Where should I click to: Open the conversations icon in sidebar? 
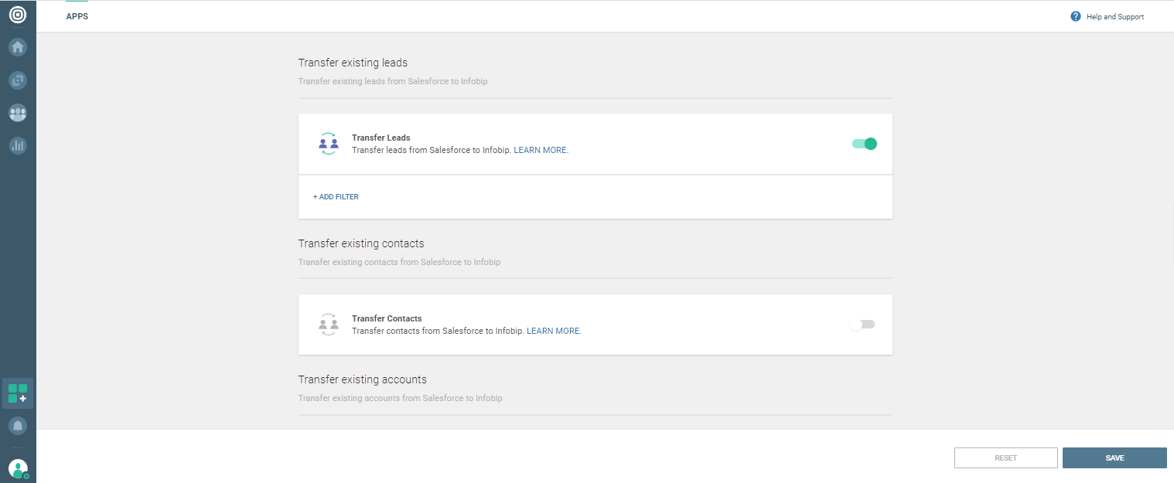pyautogui.click(x=18, y=80)
